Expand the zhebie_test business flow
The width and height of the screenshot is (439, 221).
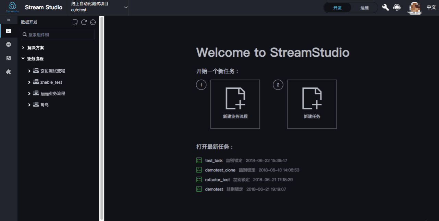pyautogui.click(x=29, y=82)
